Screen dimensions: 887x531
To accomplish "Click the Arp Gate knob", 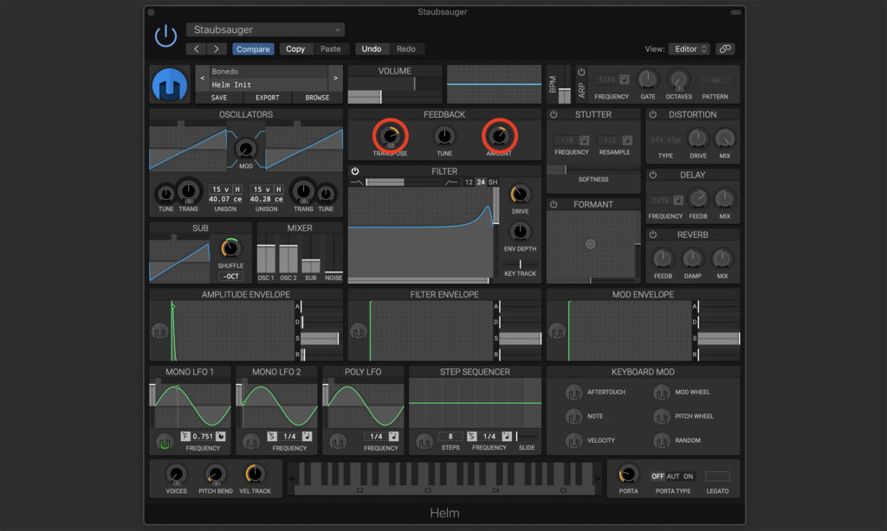I will pos(648,80).
